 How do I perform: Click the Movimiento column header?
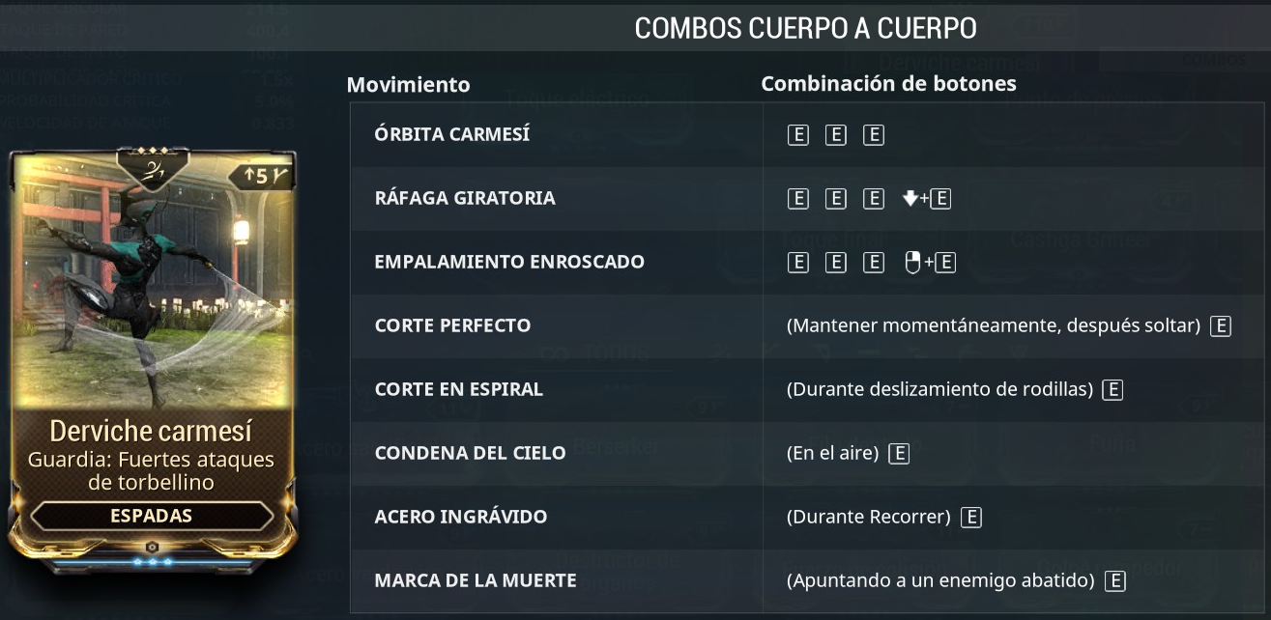tap(409, 84)
